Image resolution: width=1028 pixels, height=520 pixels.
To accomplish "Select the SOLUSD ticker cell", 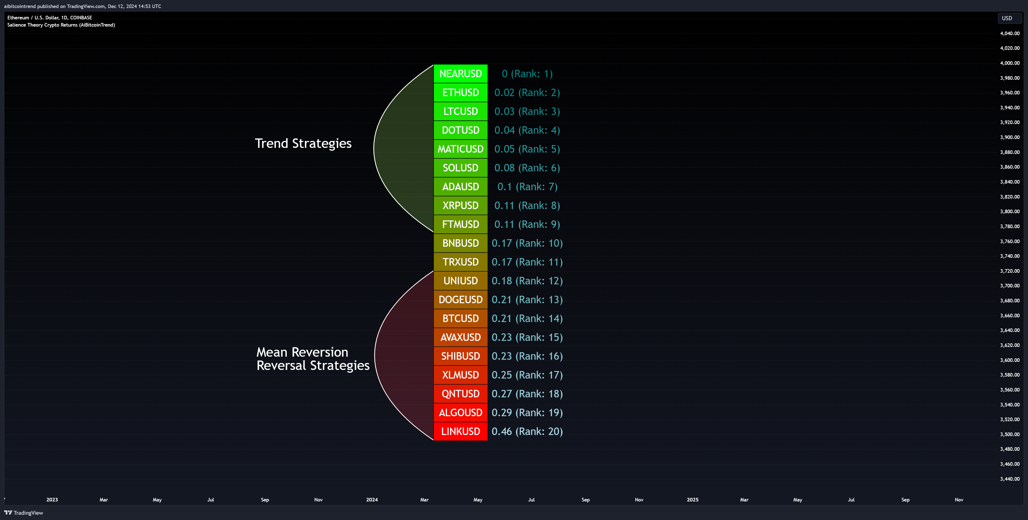I will (x=460, y=168).
